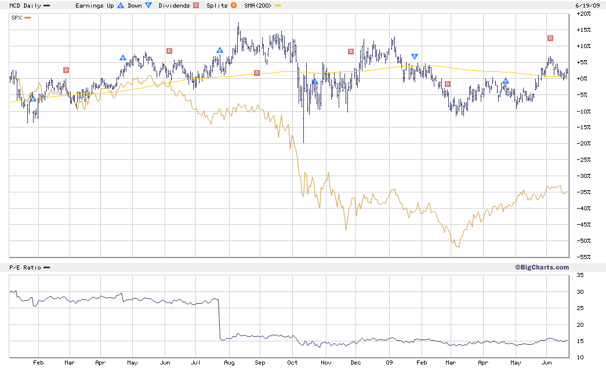Click the MCD Daily line color swatch
The width and height of the screenshot is (606, 368).
click(47, 5)
